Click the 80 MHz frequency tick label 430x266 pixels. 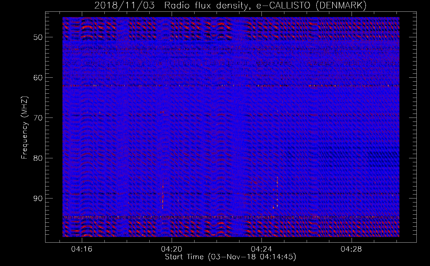38,158
